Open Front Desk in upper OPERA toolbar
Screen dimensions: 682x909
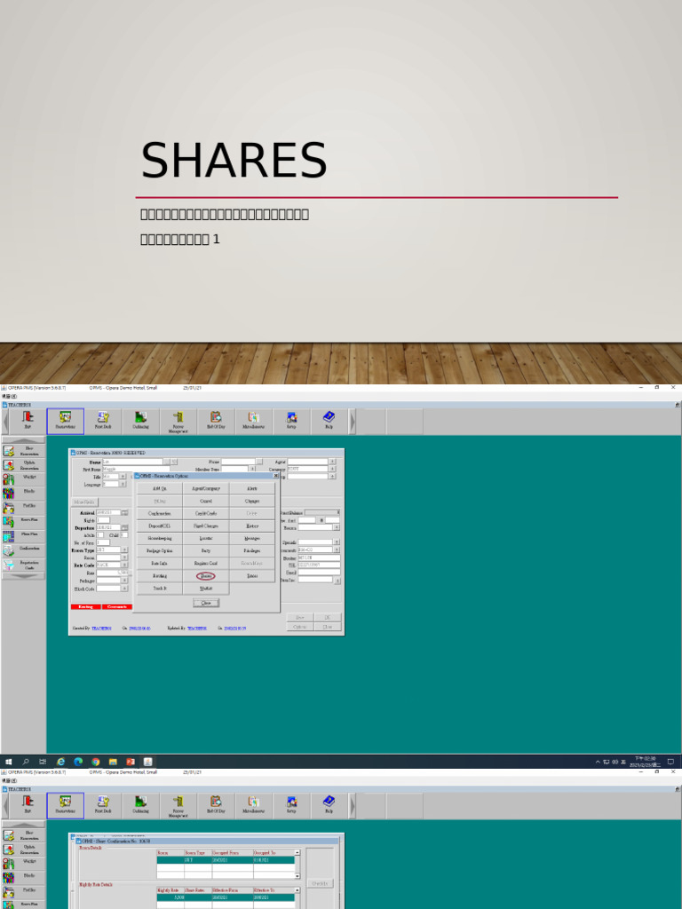pyautogui.click(x=103, y=421)
